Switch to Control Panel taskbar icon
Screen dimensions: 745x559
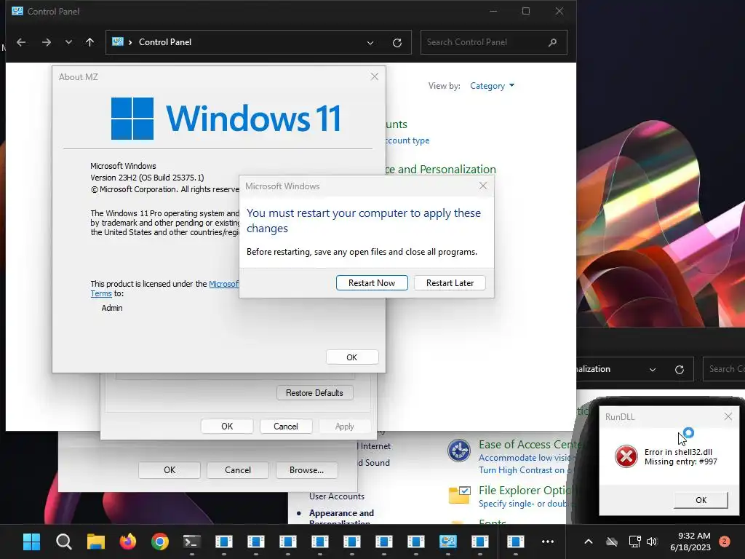tap(447, 542)
